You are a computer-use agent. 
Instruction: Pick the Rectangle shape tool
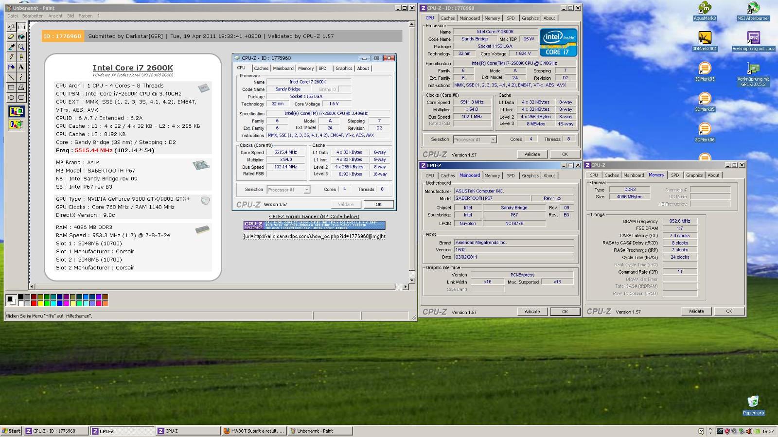[x=11, y=87]
